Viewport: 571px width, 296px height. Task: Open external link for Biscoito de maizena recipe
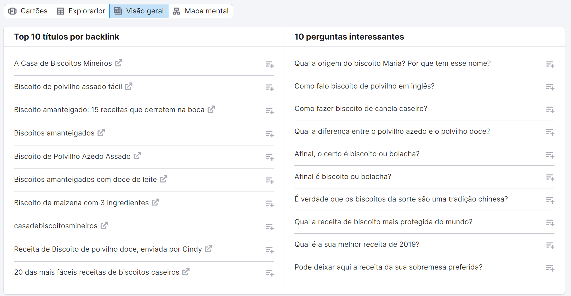pyautogui.click(x=155, y=202)
